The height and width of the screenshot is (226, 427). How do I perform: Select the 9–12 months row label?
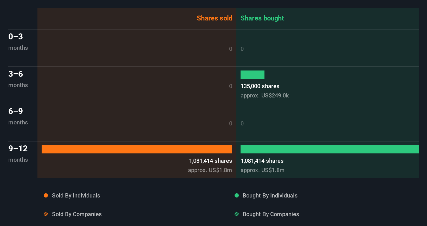click(x=18, y=153)
